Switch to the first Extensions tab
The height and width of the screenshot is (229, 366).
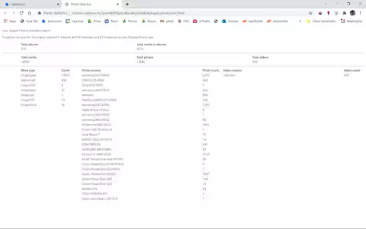32,4
